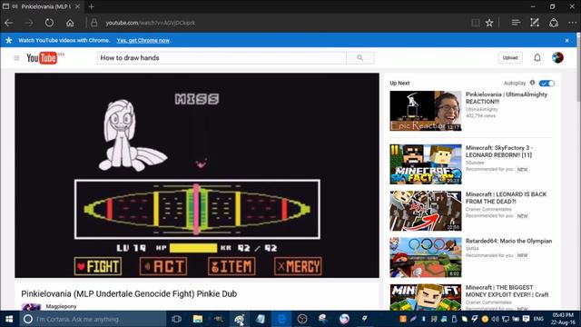Open the volume control in tray
Viewport: 581px width, 327px height.
(x=495, y=319)
